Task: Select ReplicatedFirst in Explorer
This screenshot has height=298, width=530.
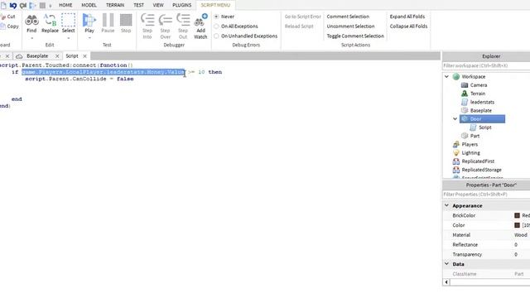Action: (478, 161)
